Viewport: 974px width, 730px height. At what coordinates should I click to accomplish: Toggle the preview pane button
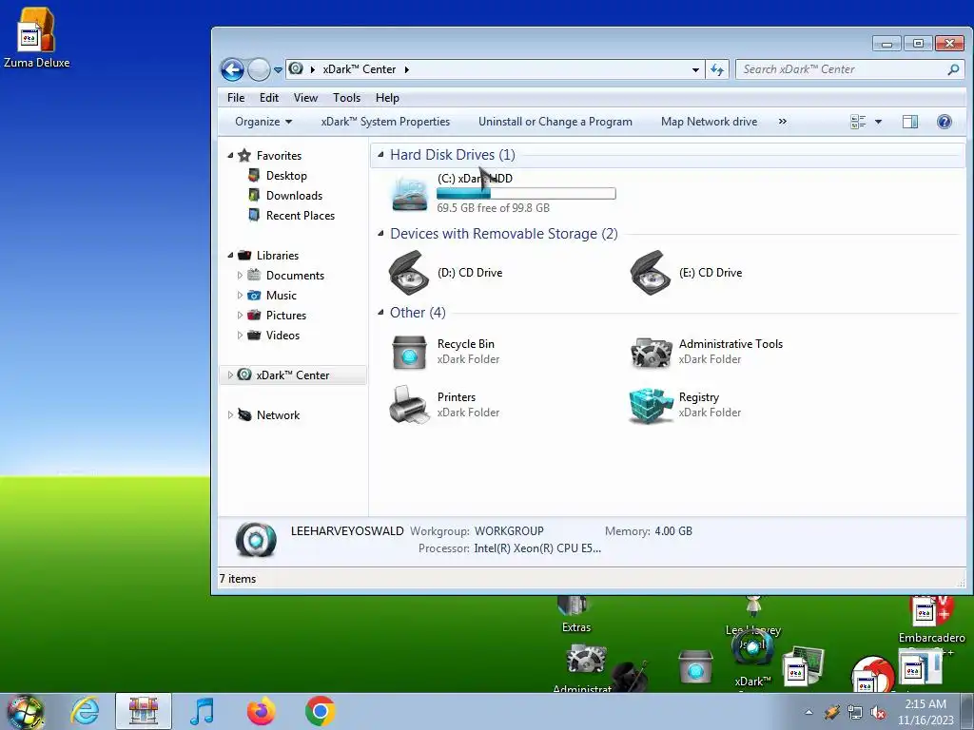[x=910, y=122]
